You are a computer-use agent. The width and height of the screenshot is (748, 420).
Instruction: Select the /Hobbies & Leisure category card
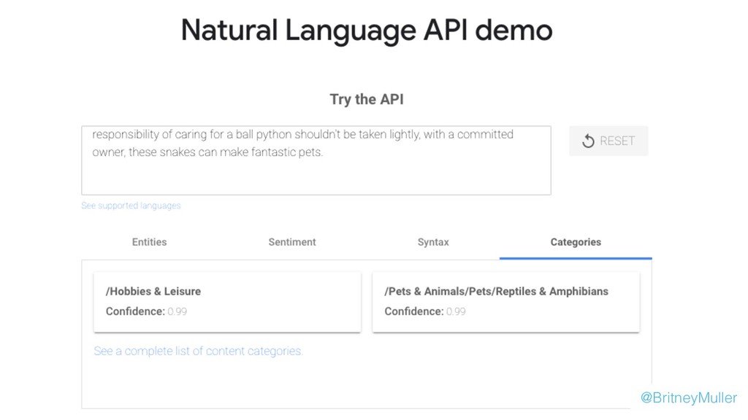(x=227, y=302)
